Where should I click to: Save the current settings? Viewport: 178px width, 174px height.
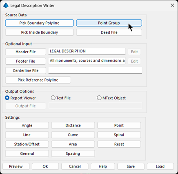click(x=131, y=166)
